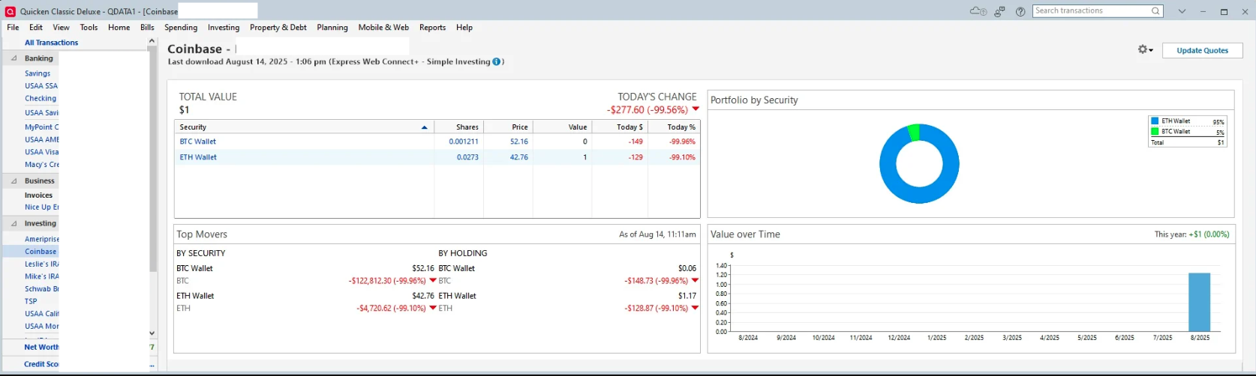
Task: Open the Help menu
Action: coord(464,27)
